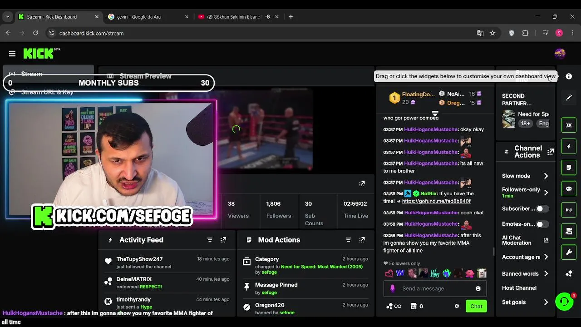
Task: Click the Vibes emote in chat
Action: pos(435,273)
